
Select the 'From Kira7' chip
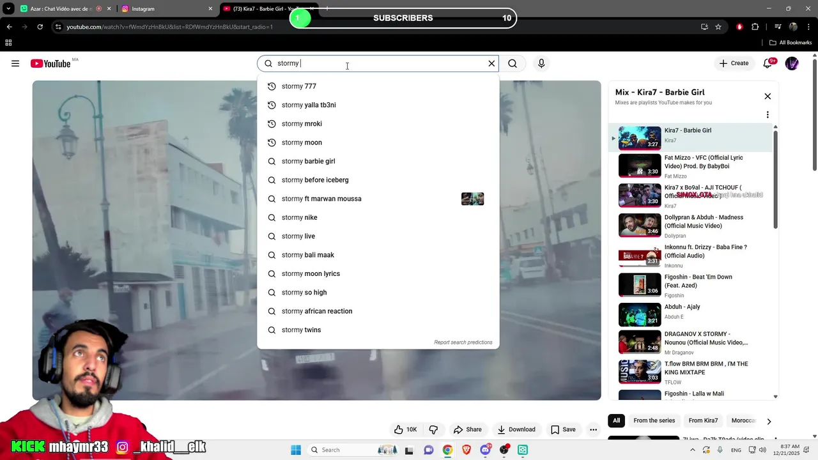pyautogui.click(x=703, y=420)
